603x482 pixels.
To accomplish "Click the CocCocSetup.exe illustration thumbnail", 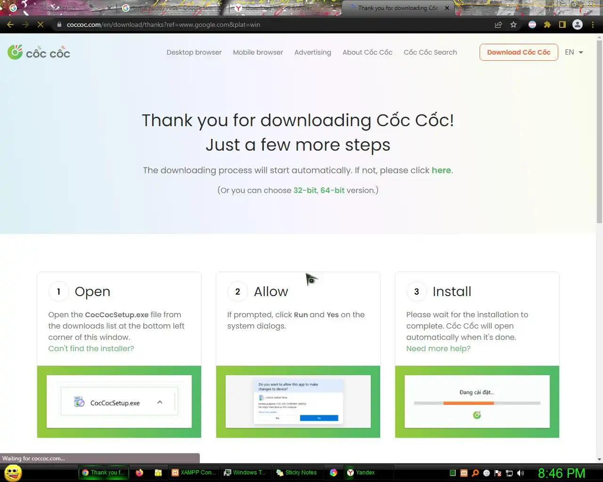I will coord(119,402).
